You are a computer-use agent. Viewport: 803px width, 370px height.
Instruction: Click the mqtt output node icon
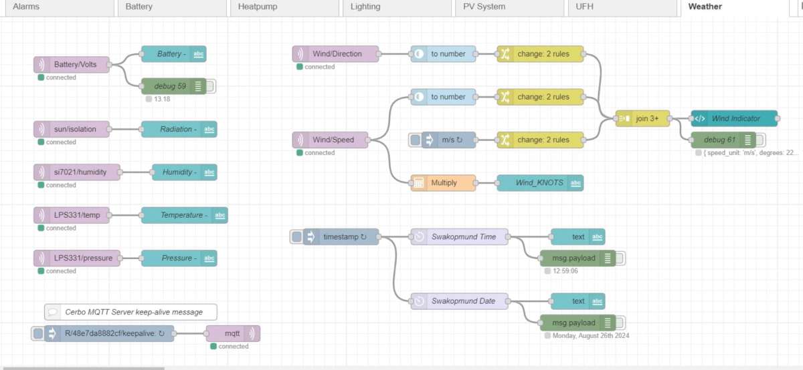pos(252,333)
